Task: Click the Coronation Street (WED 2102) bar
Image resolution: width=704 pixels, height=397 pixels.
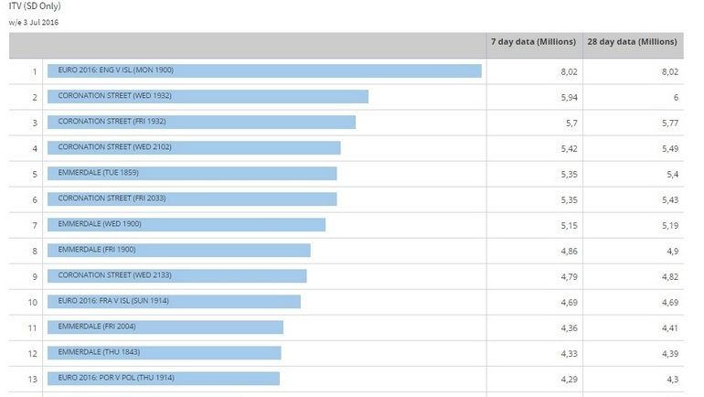Action: pyautogui.click(x=194, y=148)
